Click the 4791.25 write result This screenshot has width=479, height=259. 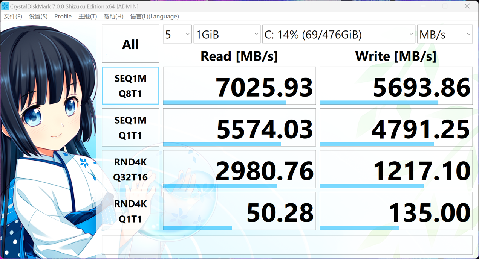coord(396,127)
